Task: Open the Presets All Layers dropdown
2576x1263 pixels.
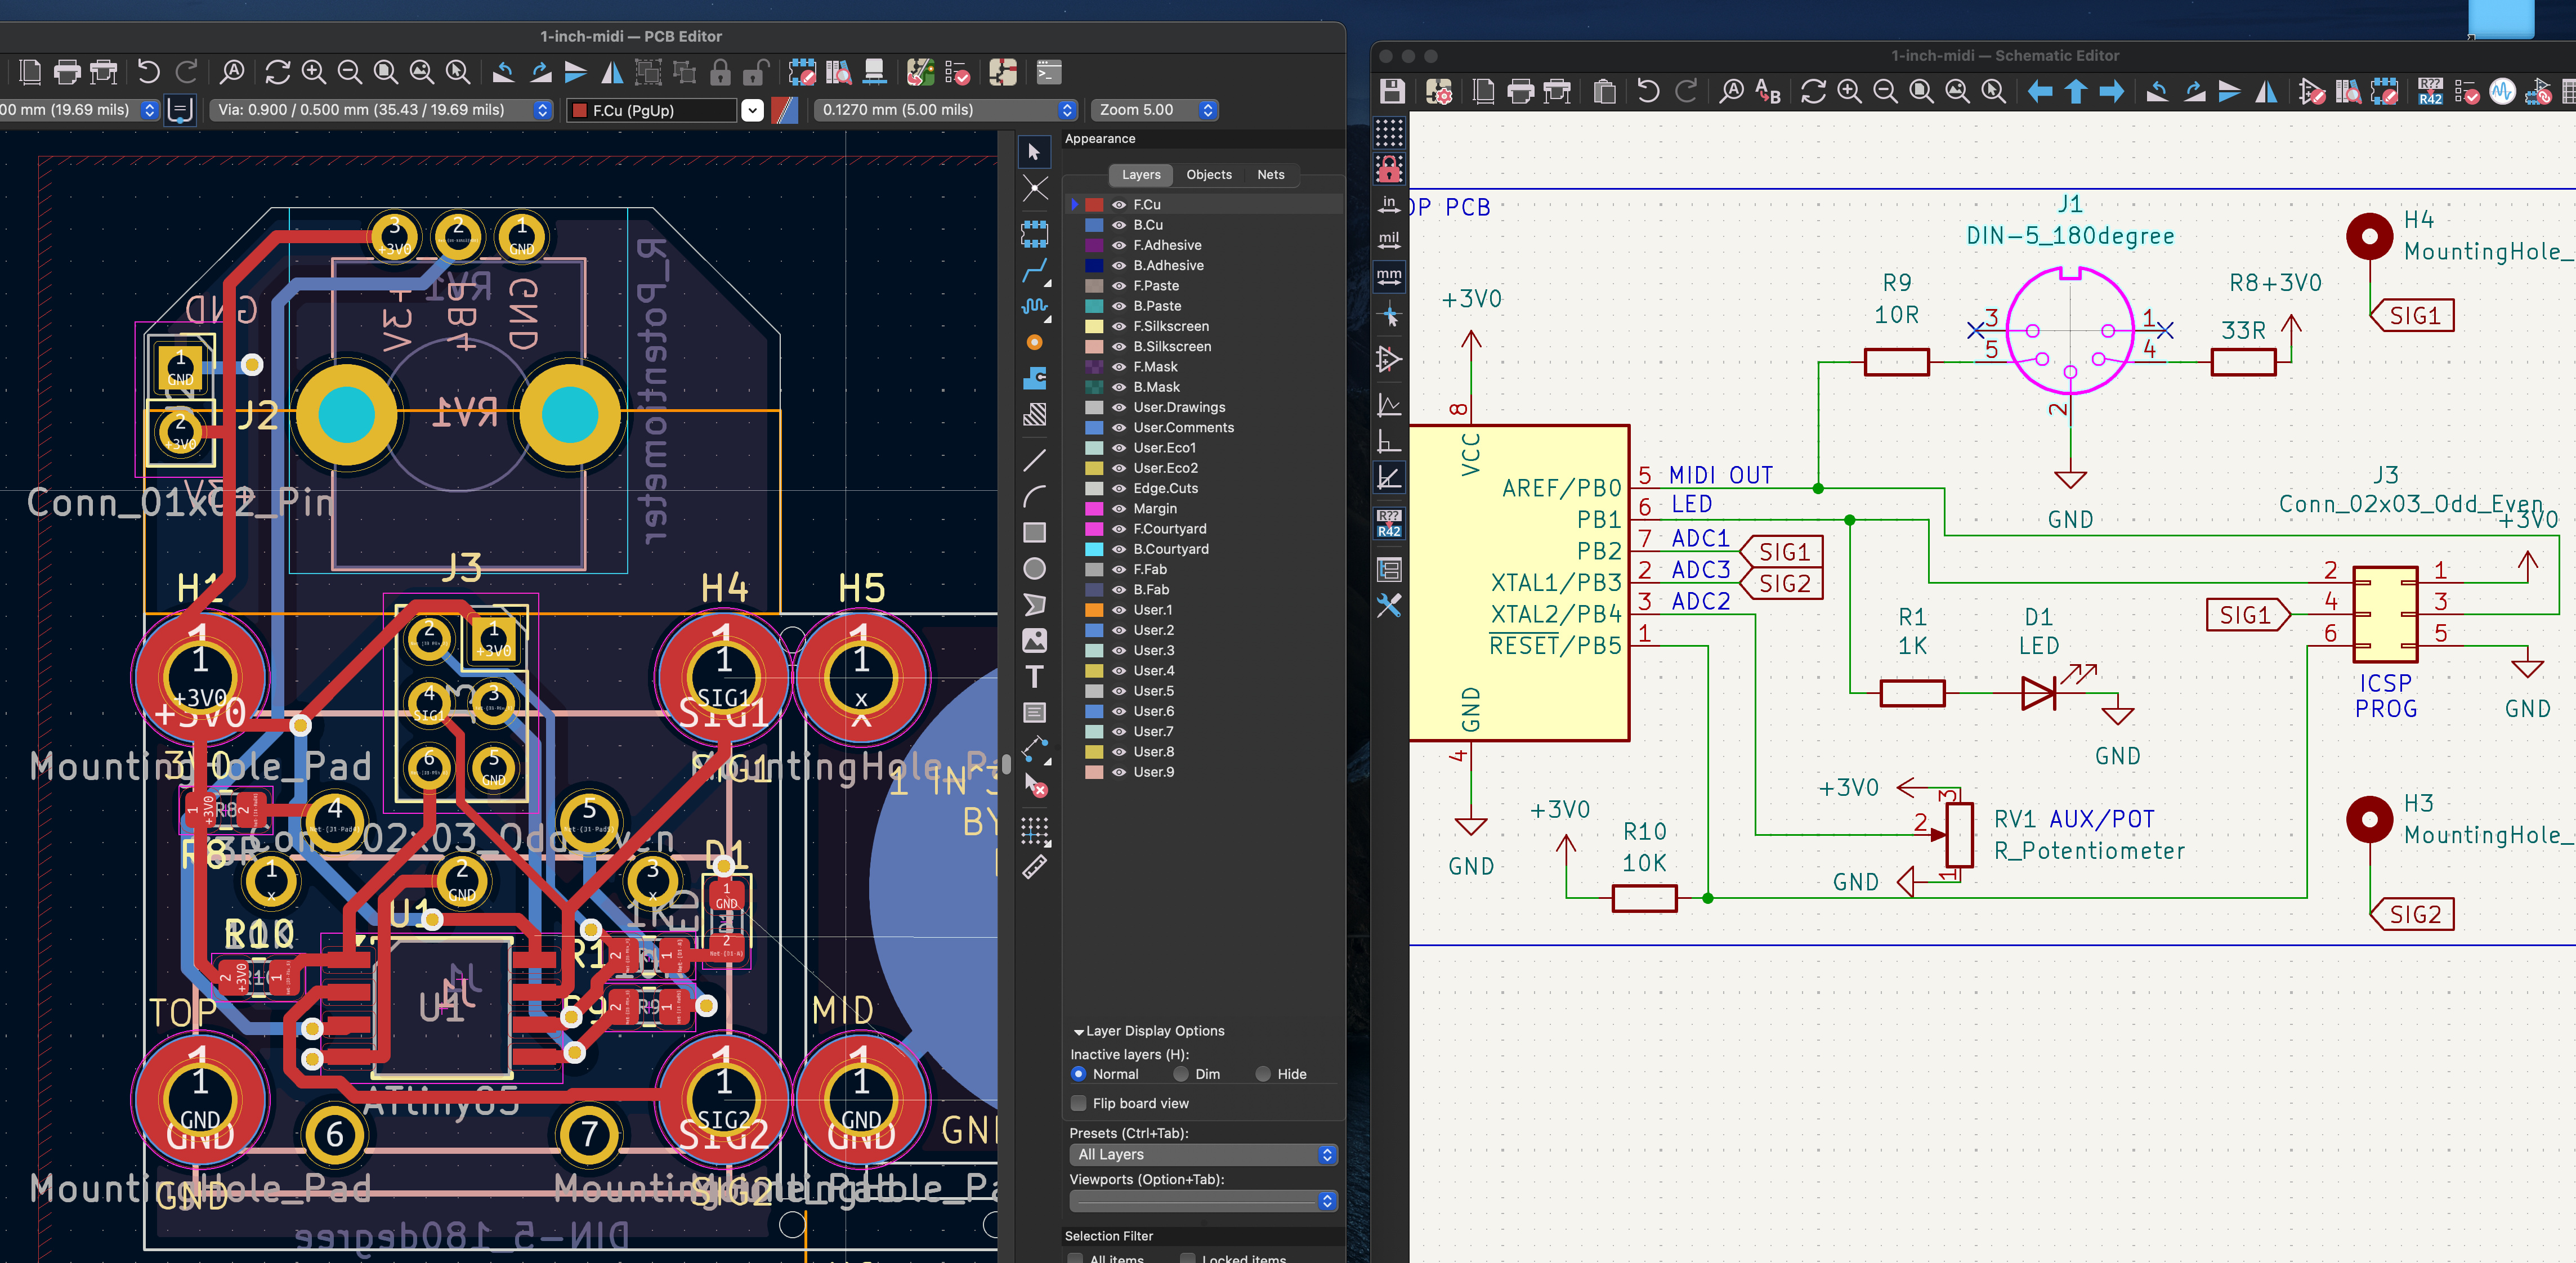Action: pyautogui.click(x=1203, y=1155)
